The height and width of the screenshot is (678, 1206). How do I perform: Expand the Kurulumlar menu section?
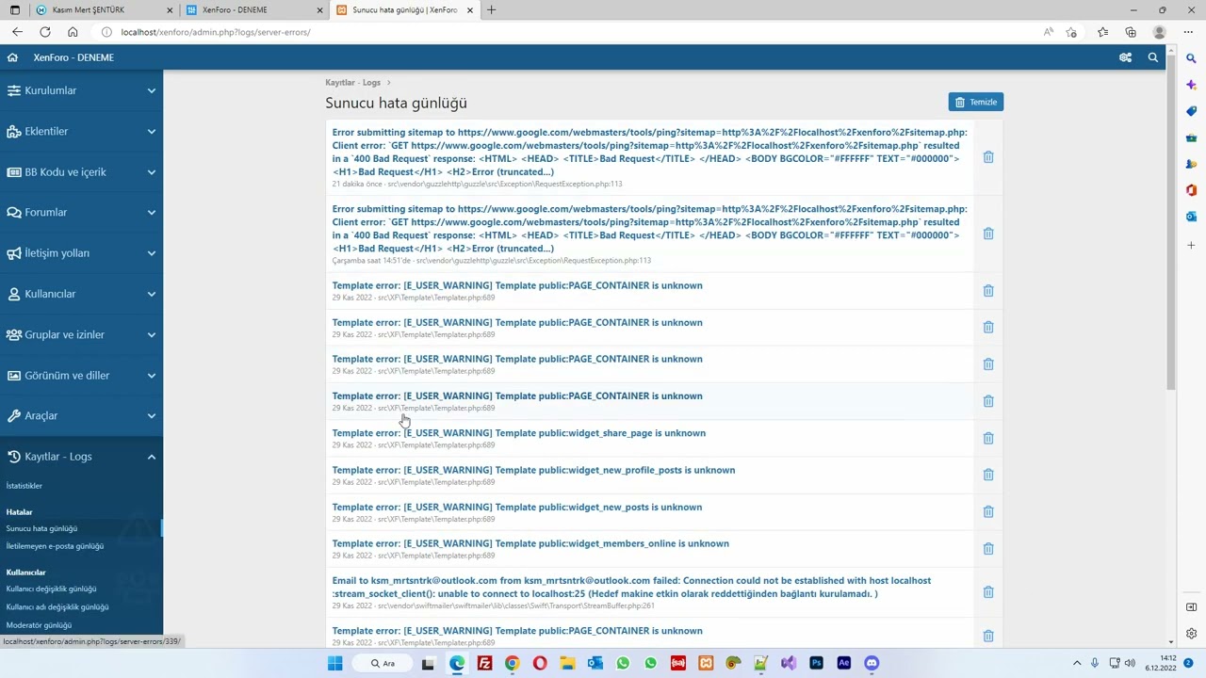pos(81,90)
